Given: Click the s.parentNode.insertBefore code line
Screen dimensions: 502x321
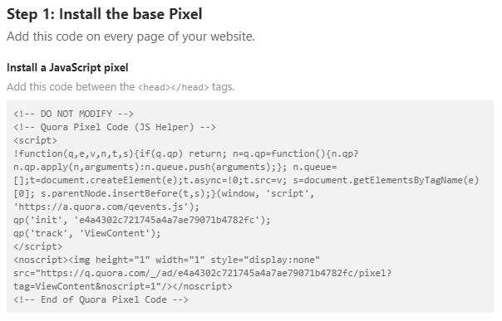Looking at the screenshot, I should tap(164, 193).
